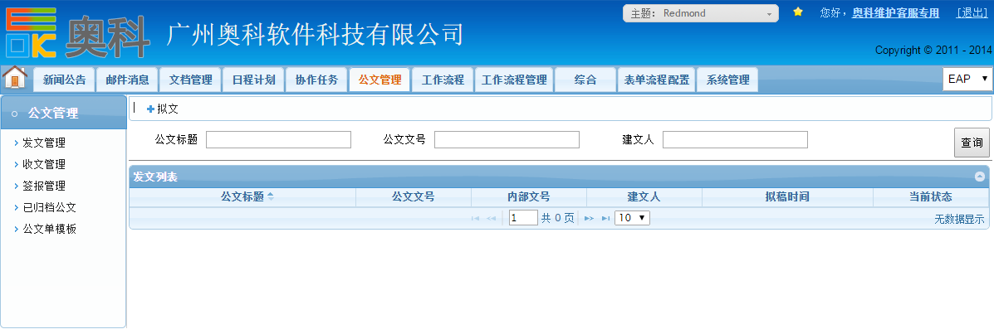Click the yellow star favorite icon

coord(798,12)
